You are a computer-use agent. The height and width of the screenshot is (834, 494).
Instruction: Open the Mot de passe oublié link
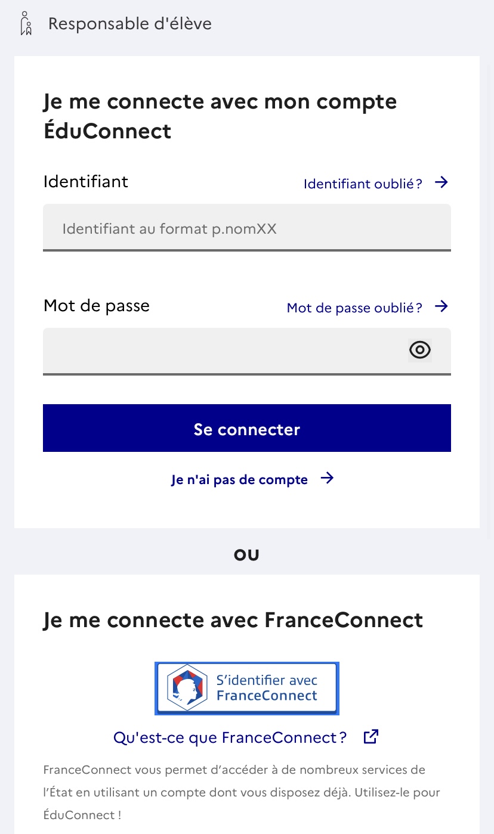(354, 308)
